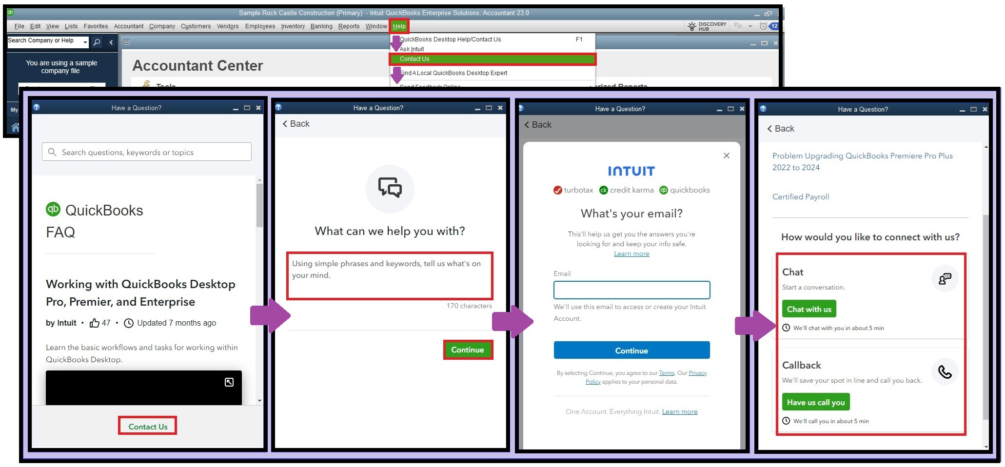Viewport: 1005px width, 467px height.
Task: Click Contact Us button in the FAQ window
Action: click(148, 427)
